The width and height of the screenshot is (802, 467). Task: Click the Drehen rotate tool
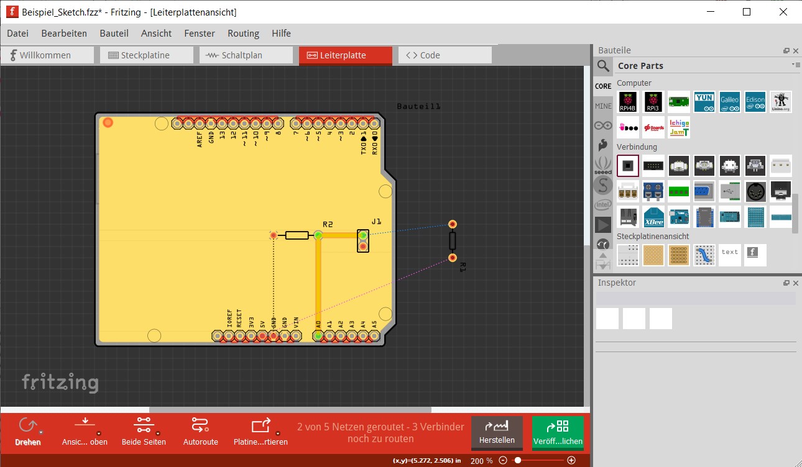coord(28,431)
